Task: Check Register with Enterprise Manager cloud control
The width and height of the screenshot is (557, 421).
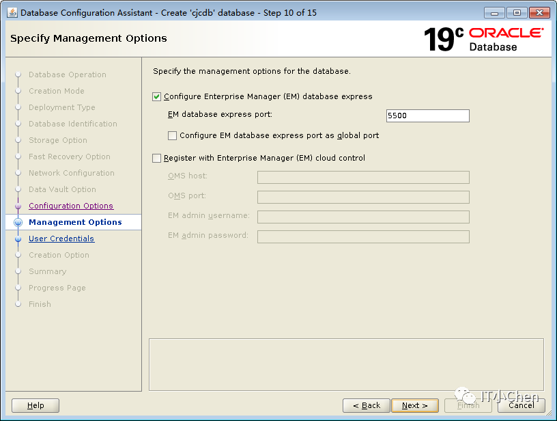Action: pos(157,158)
